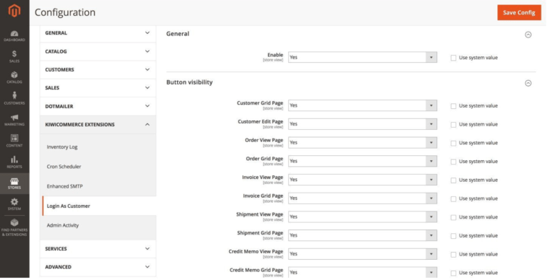Expand the SALES configuration tab
555x280 pixels.
(x=98, y=87)
